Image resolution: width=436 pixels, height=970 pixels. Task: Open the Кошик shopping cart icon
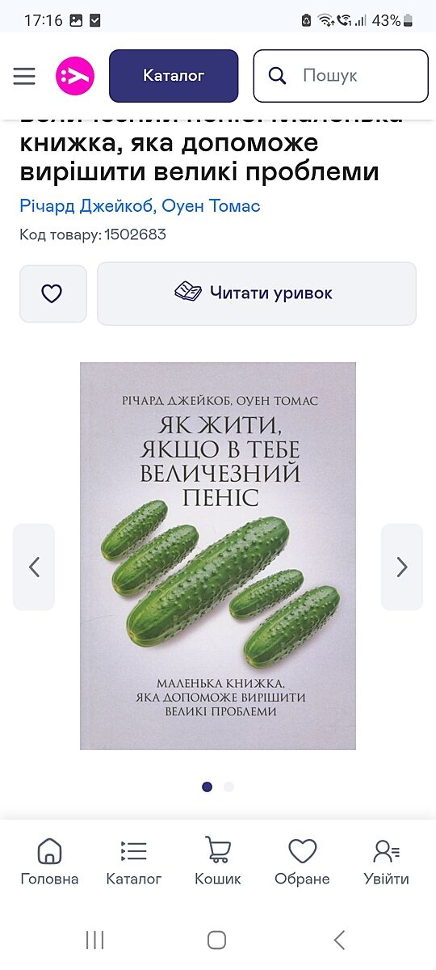coord(218,862)
